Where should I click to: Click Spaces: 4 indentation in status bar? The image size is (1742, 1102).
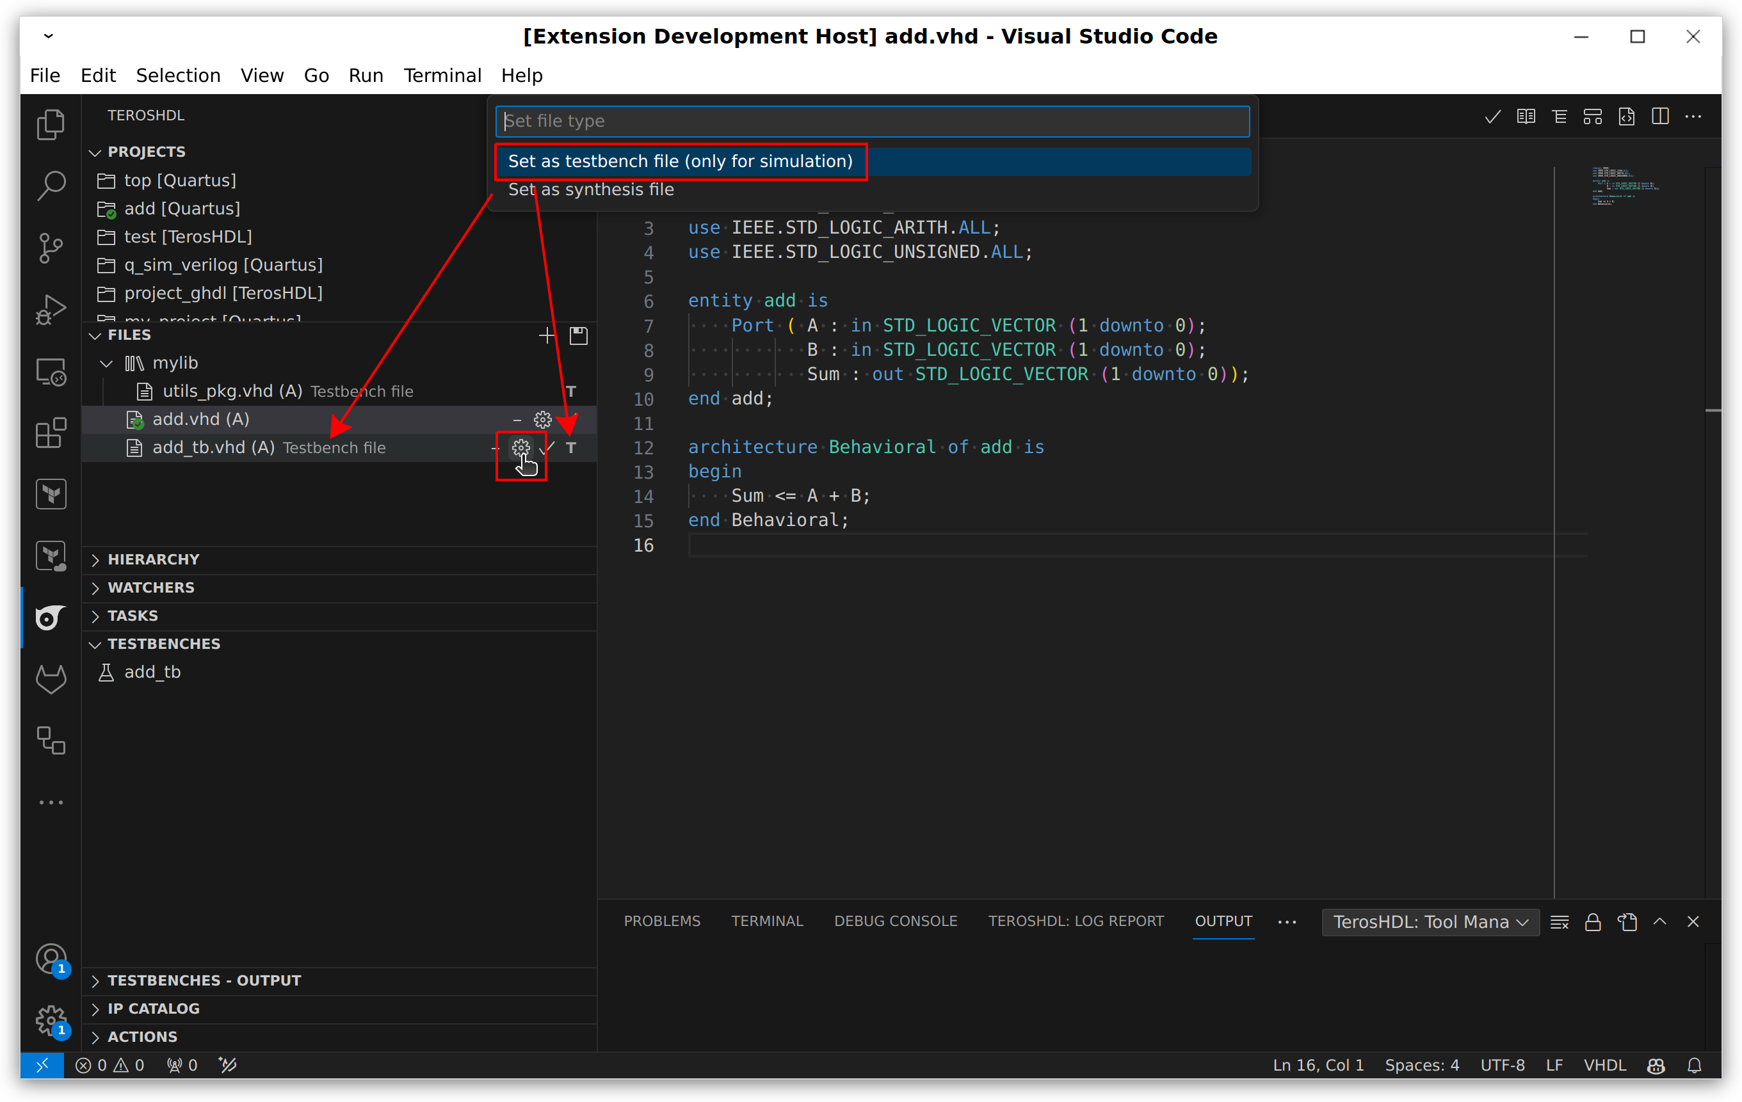tap(1421, 1065)
